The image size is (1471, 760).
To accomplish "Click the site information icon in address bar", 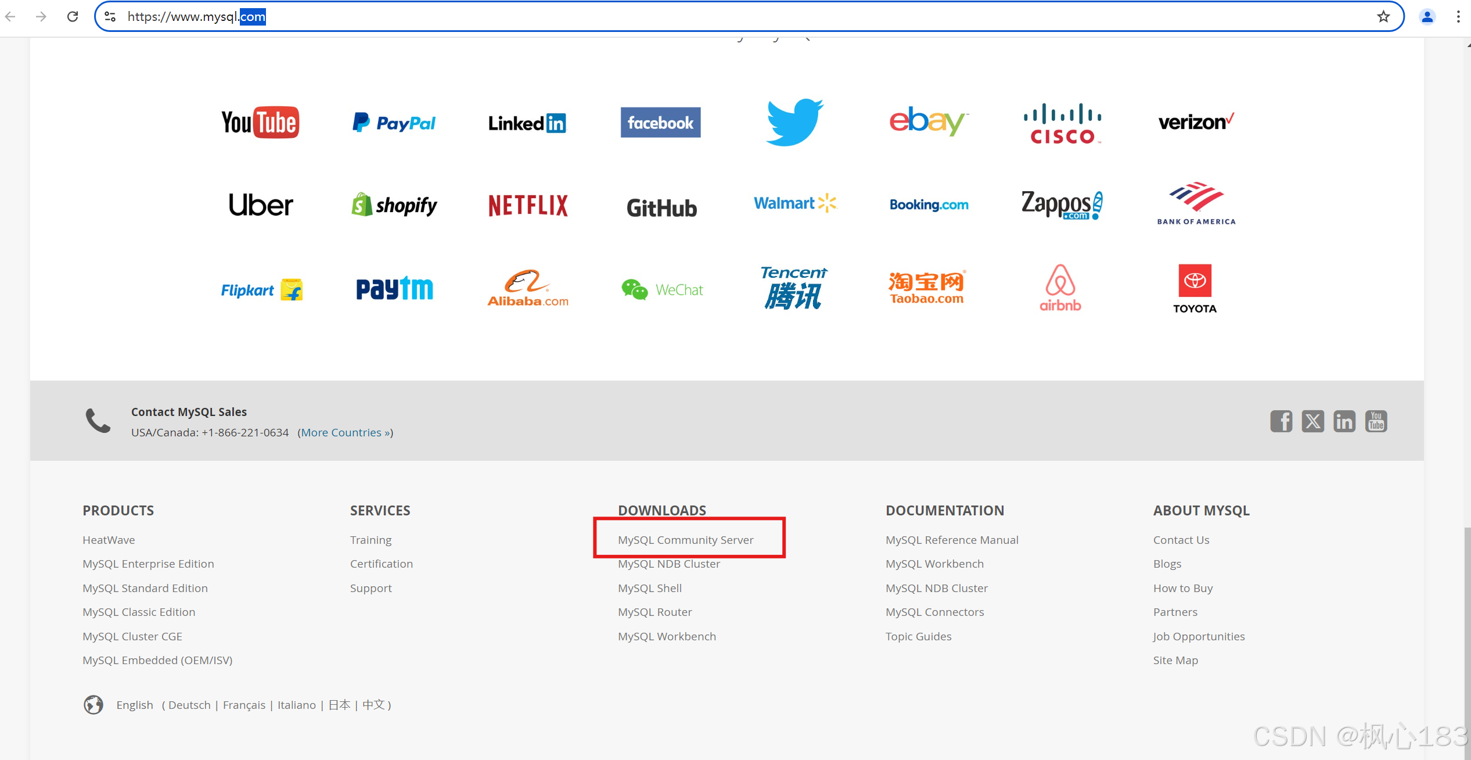I will [110, 16].
